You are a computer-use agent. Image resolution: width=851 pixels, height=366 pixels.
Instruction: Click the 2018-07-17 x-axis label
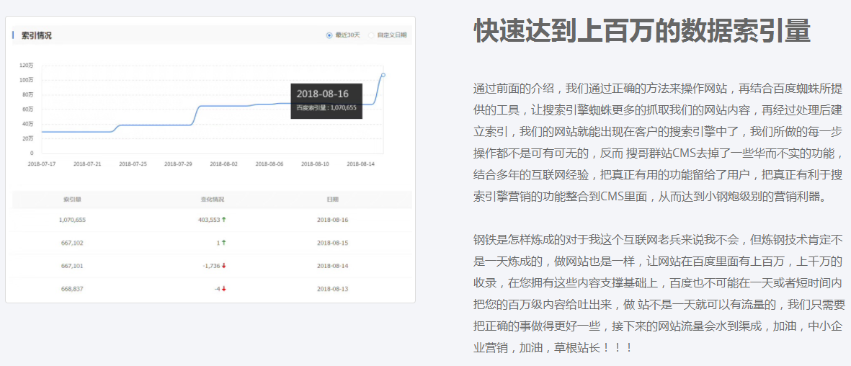tap(41, 164)
